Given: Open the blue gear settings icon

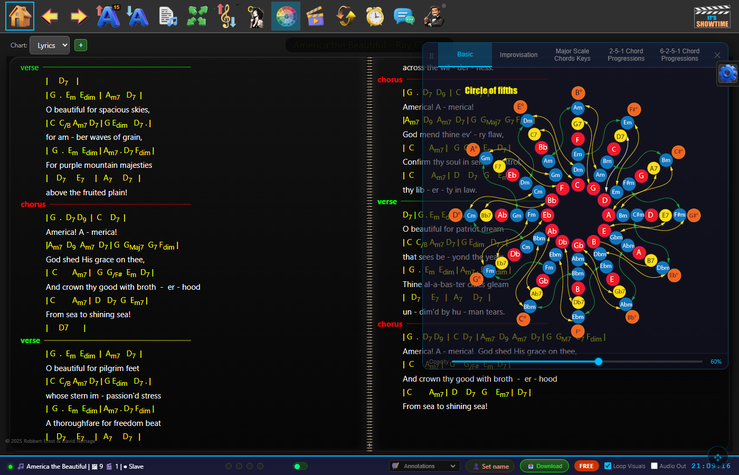Looking at the screenshot, I should (x=727, y=73).
